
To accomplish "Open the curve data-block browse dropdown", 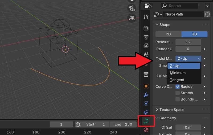I will click(x=158, y=14).
